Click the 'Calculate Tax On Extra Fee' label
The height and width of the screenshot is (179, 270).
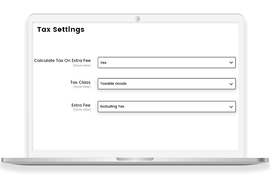pos(62,60)
